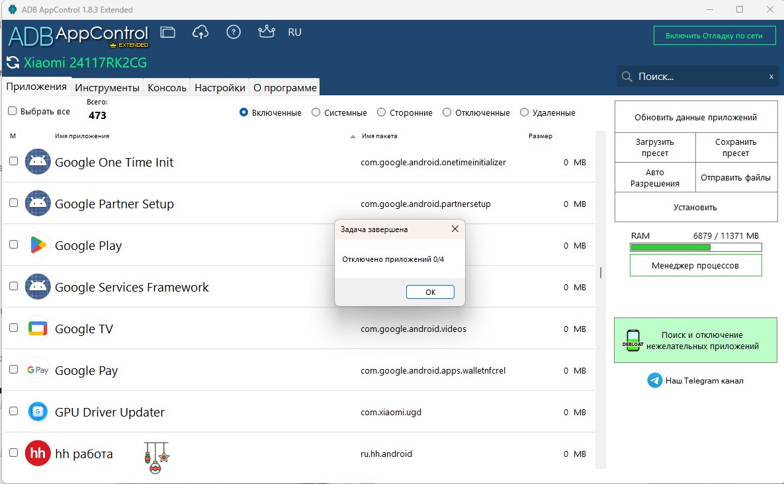This screenshot has width=784, height=484.
Task: Select the Включенные radio filter
Action: (244, 112)
